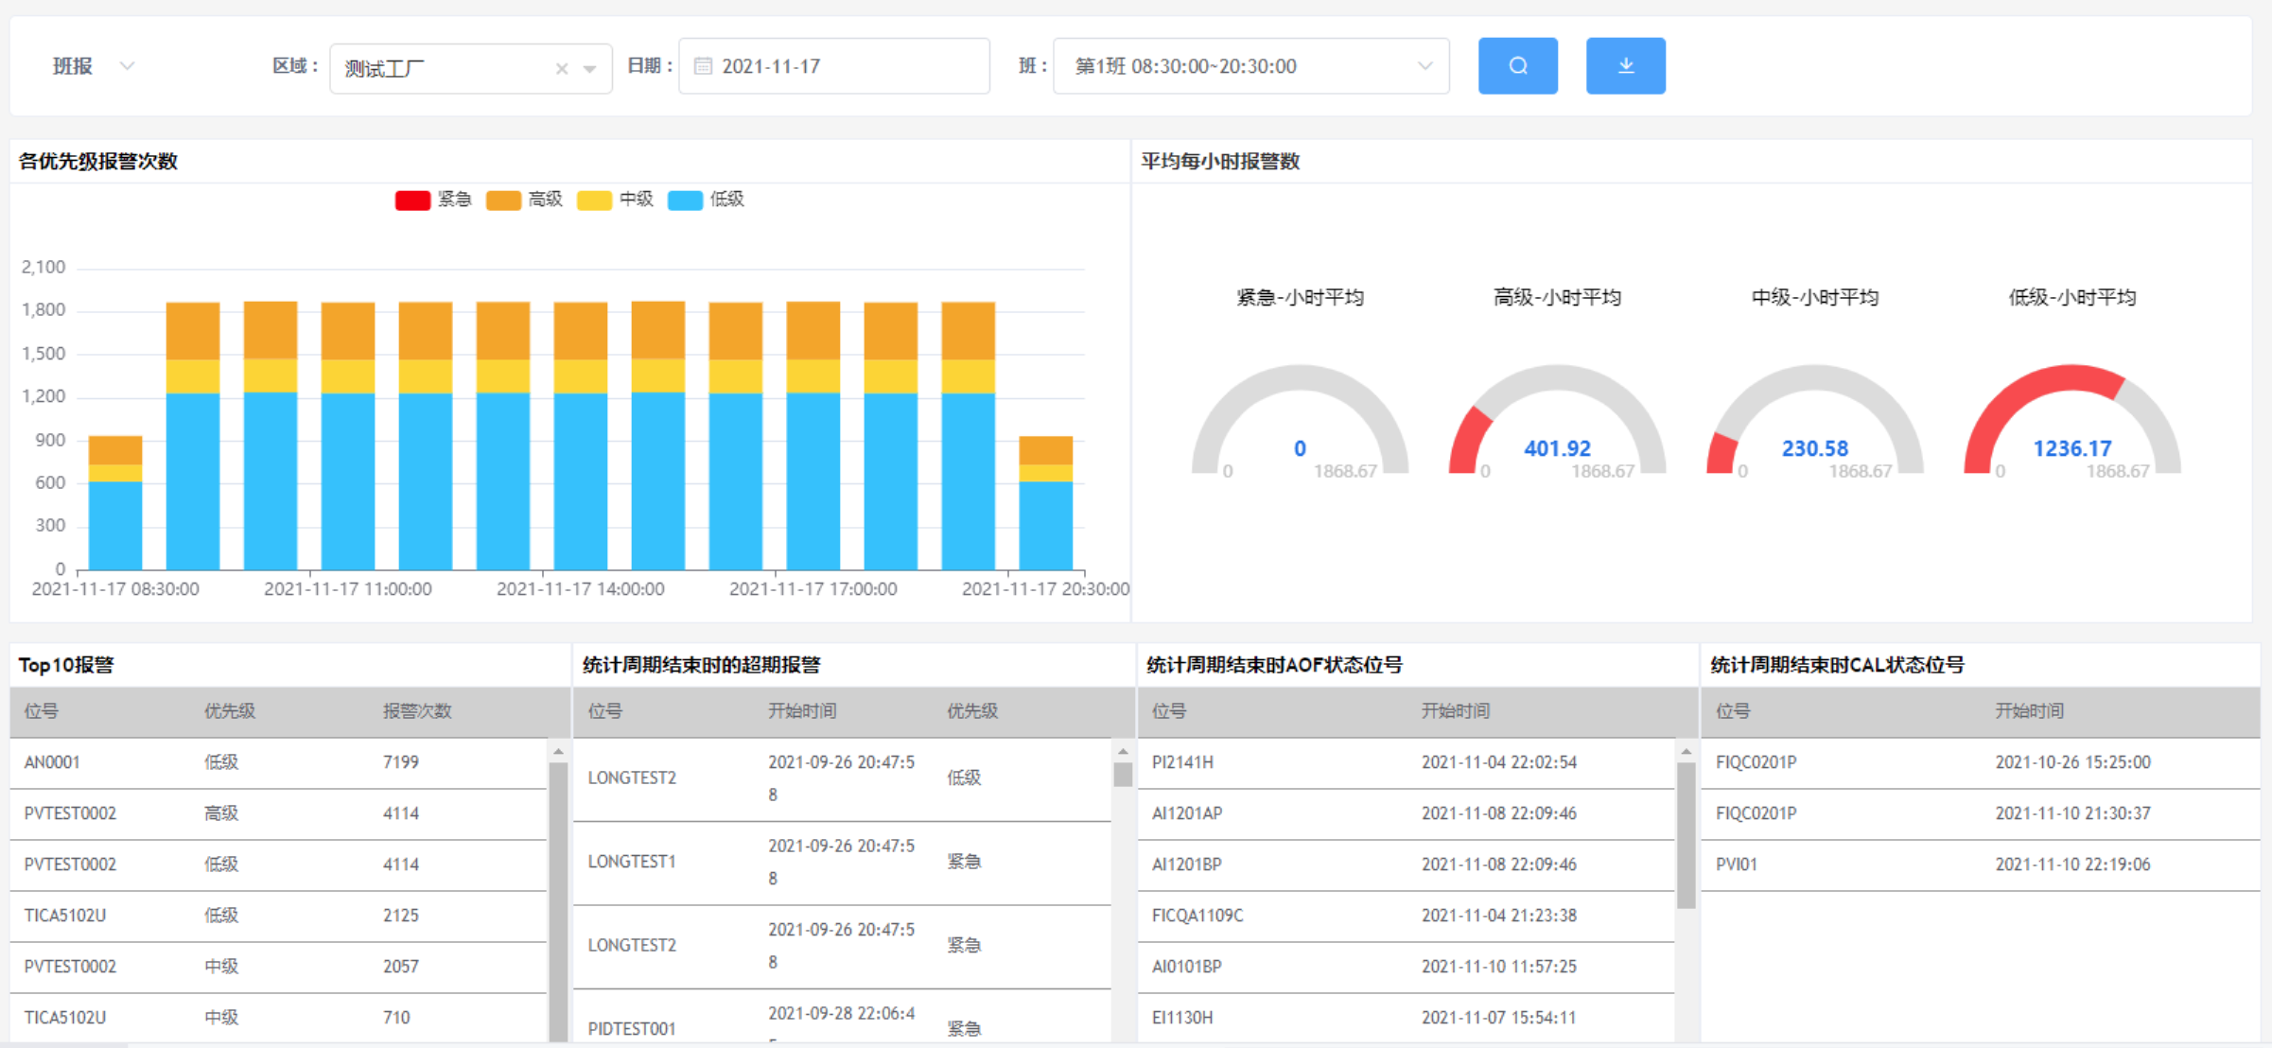Toggle the 高级 orange legend item
2272x1048 pixels.
point(524,200)
